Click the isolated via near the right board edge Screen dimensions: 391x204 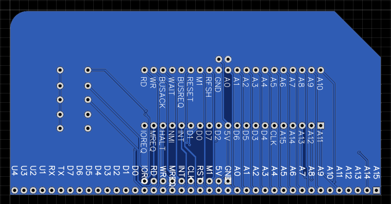coord(359,152)
